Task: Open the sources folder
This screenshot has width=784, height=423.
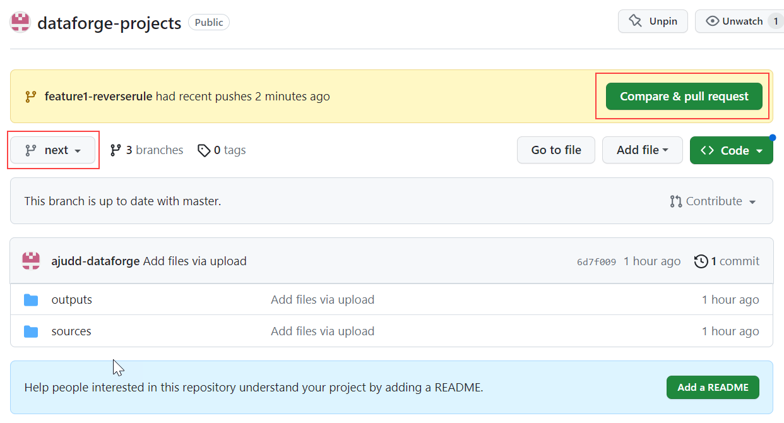Action: tap(71, 331)
